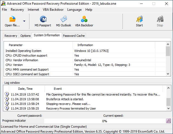Click the icon right of progress bar

169,121
